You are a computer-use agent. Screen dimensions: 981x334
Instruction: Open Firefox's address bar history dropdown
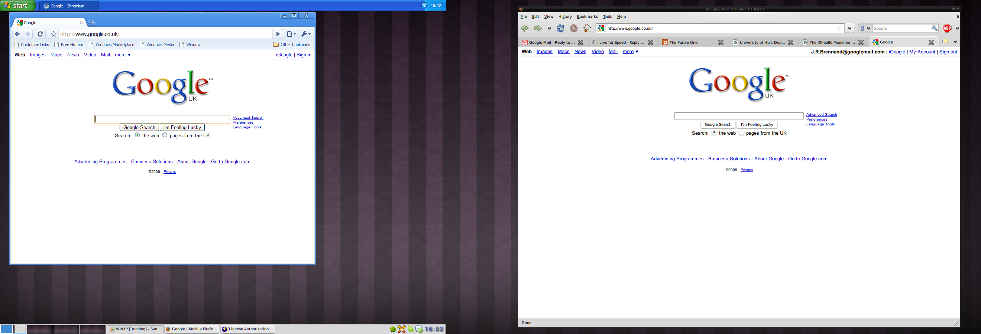(849, 28)
